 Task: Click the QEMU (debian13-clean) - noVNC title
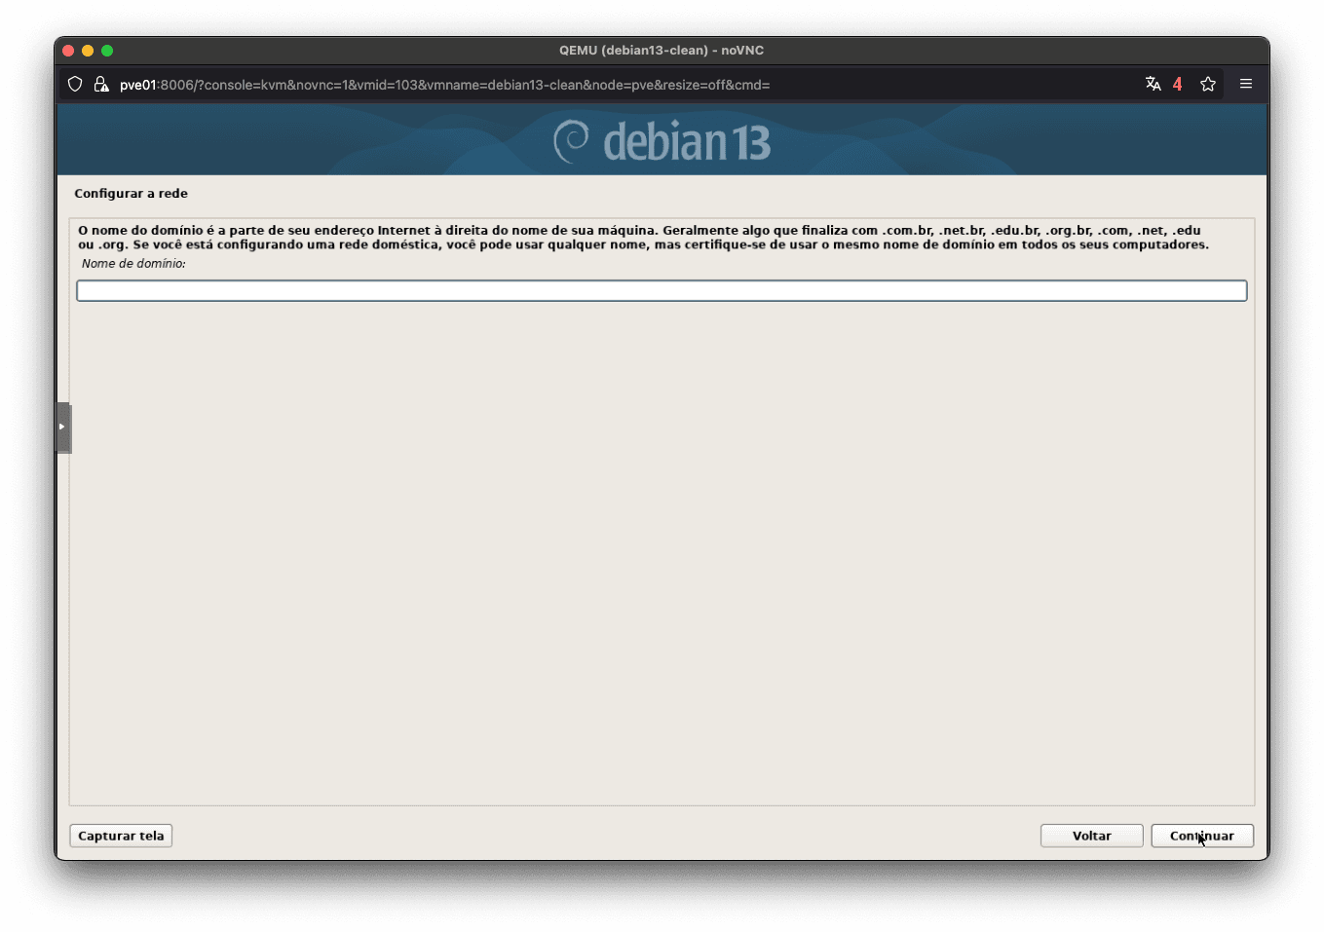(x=662, y=50)
